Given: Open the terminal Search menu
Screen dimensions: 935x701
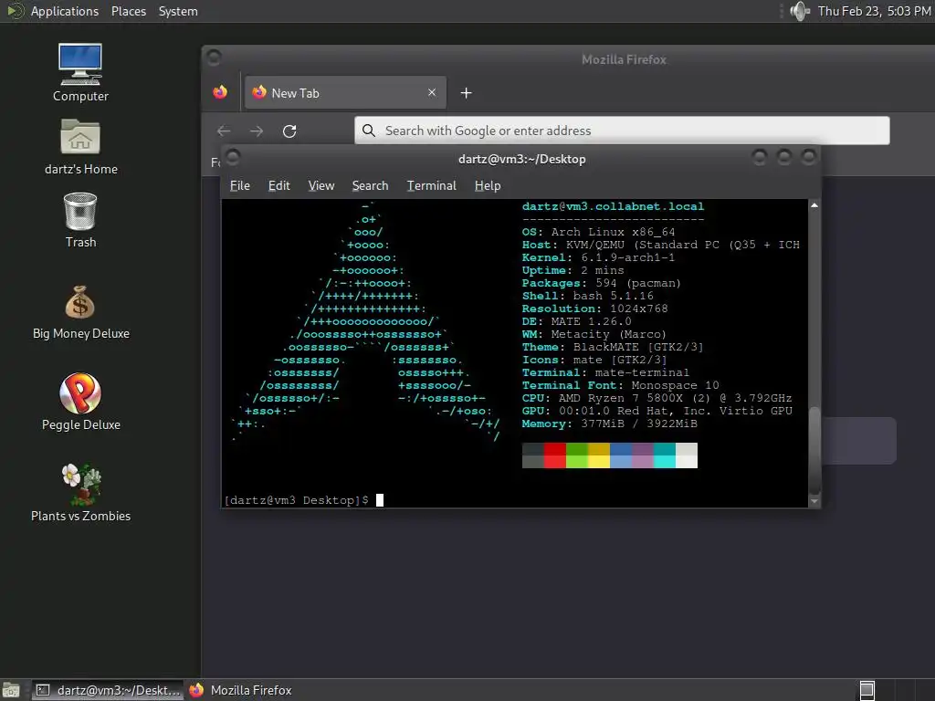Looking at the screenshot, I should [371, 185].
